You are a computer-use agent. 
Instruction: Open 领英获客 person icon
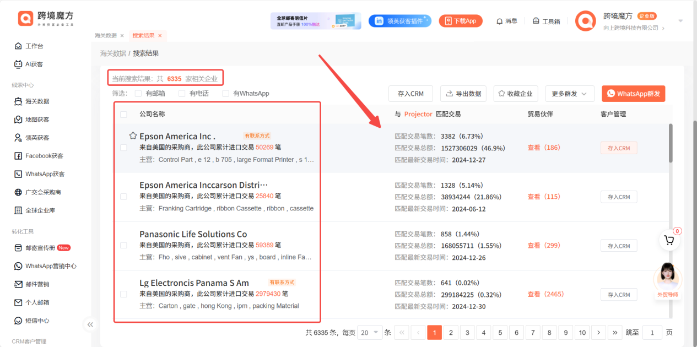pos(18,138)
